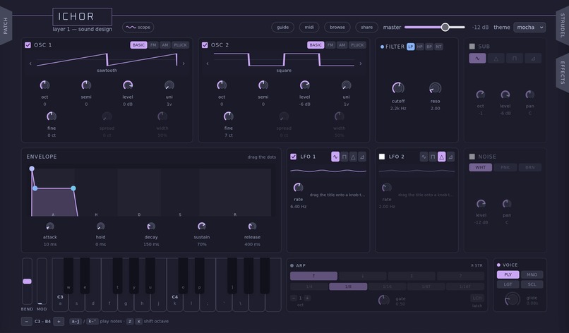Select sawtooth wave shape for LFO 2
The width and height of the screenshot is (569, 333).
(x=450, y=157)
